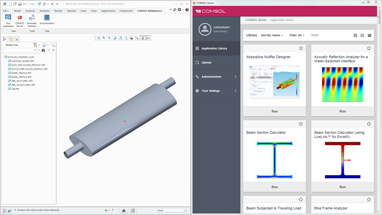Switch library to detailed list view
Screen dimensions: 382x215
[x=369, y=35]
